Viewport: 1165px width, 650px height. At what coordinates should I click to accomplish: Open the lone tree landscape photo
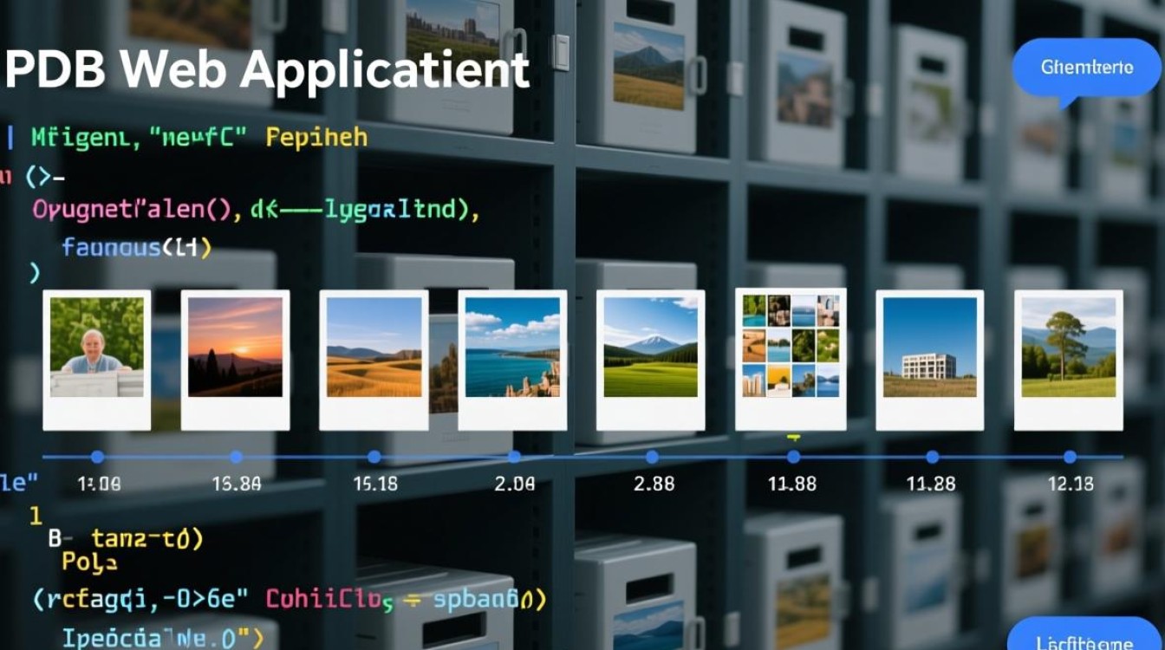click(x=1068, y=348)
